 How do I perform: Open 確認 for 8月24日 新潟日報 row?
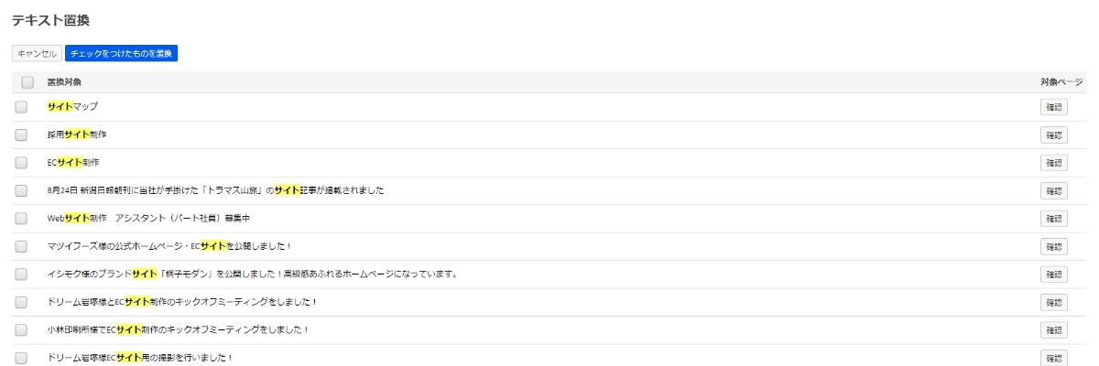click(x=1053, y=190)
